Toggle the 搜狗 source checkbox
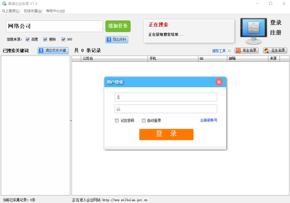 tap(45, 40)
